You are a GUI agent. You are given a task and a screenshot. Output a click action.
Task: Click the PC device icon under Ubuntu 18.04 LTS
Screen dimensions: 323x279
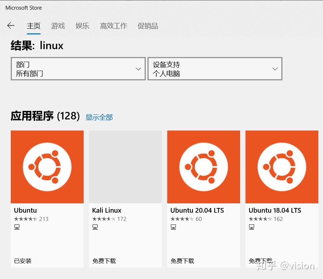click(252, 227)
